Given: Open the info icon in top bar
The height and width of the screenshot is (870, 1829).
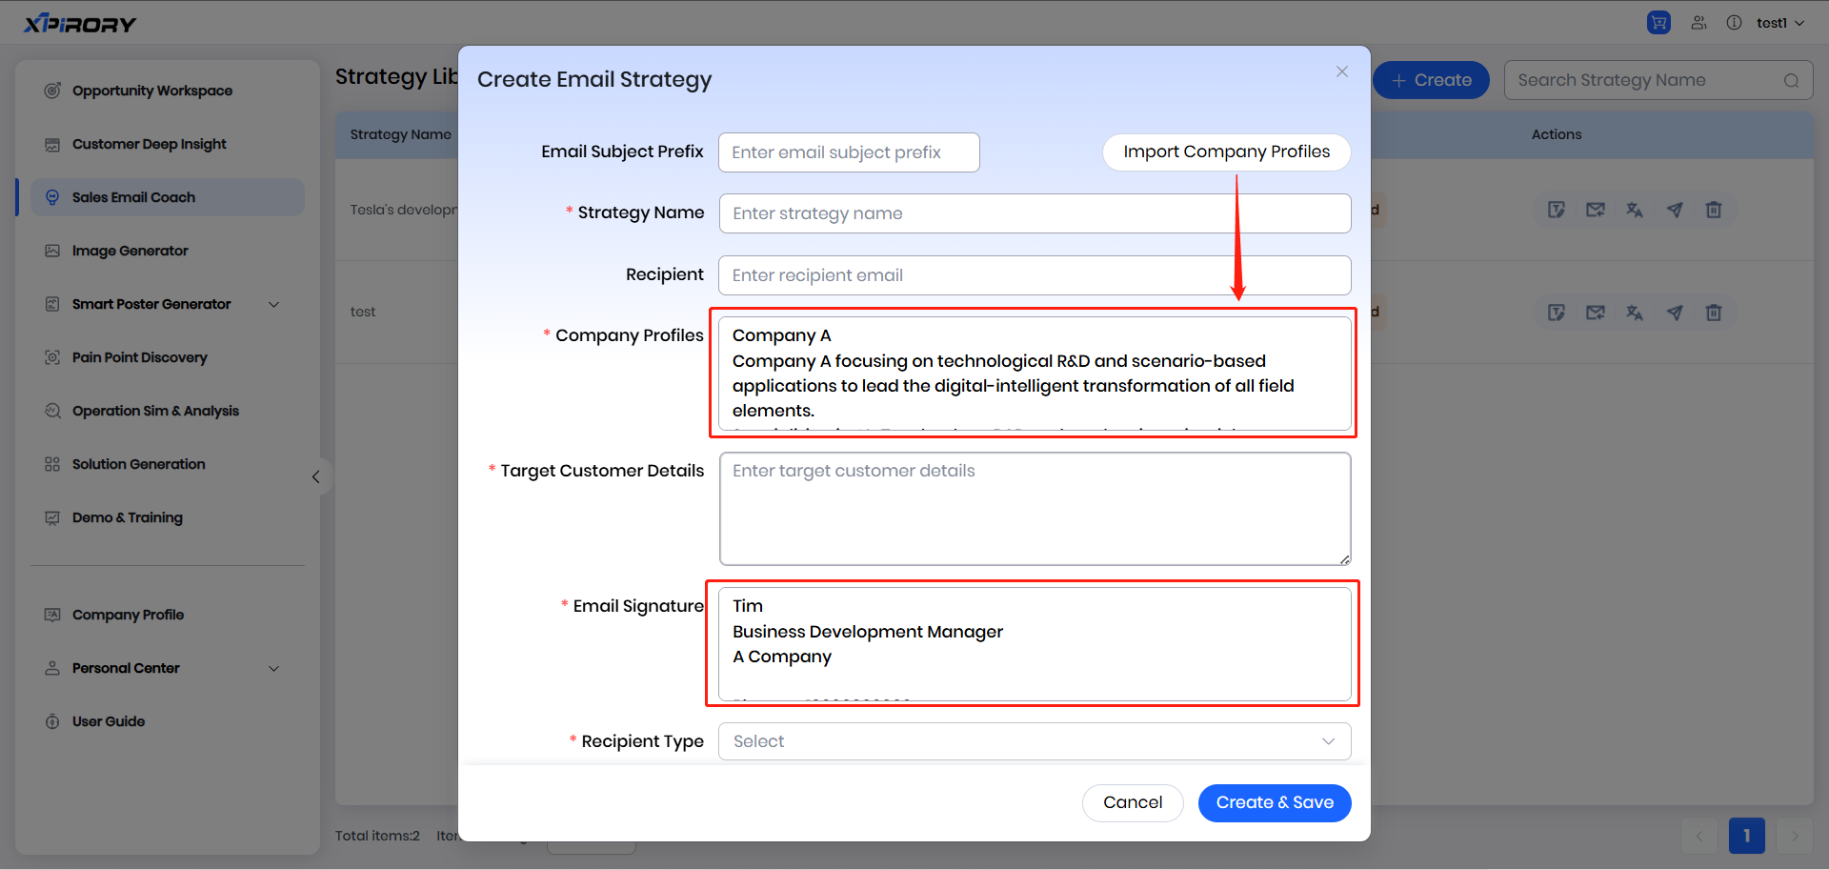Looking at the screenshot, I should tap(1734, 23).
